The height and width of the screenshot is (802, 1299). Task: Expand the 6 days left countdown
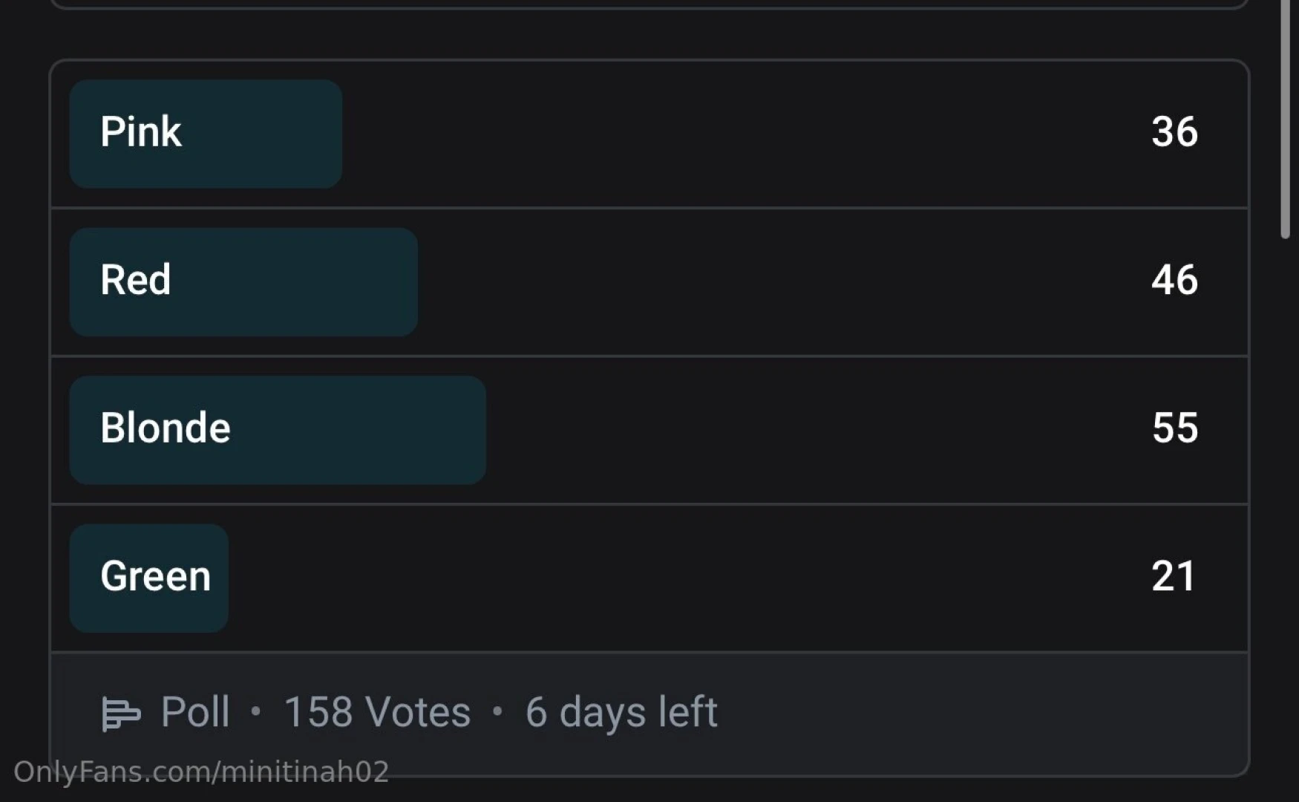click(x=621, y=711)
